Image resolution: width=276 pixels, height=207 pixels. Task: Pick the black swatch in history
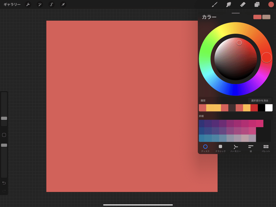(262, 108)
